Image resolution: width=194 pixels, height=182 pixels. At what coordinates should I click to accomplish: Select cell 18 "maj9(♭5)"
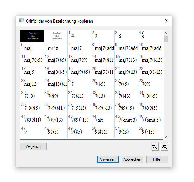tap(56, 72)
